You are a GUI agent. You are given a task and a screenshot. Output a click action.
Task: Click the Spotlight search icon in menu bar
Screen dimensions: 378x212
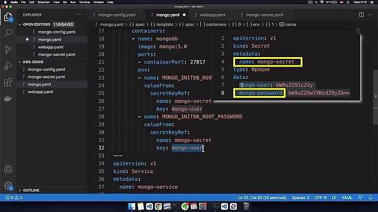[348, 2]
